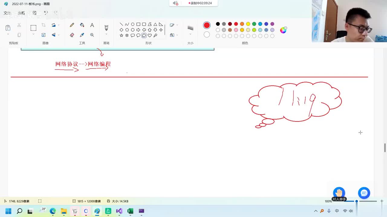Viewport: 387px width, 217px height.
Task: Select the Brushes tool icon
Action: tap(106, 28)
